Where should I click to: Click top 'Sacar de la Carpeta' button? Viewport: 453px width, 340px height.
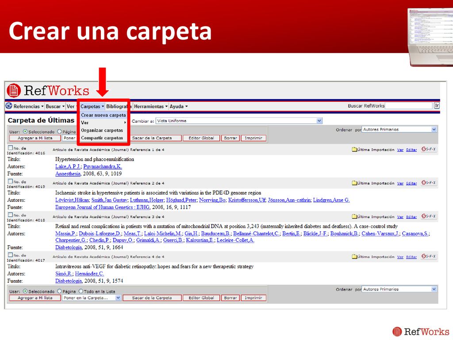point(156,138)
